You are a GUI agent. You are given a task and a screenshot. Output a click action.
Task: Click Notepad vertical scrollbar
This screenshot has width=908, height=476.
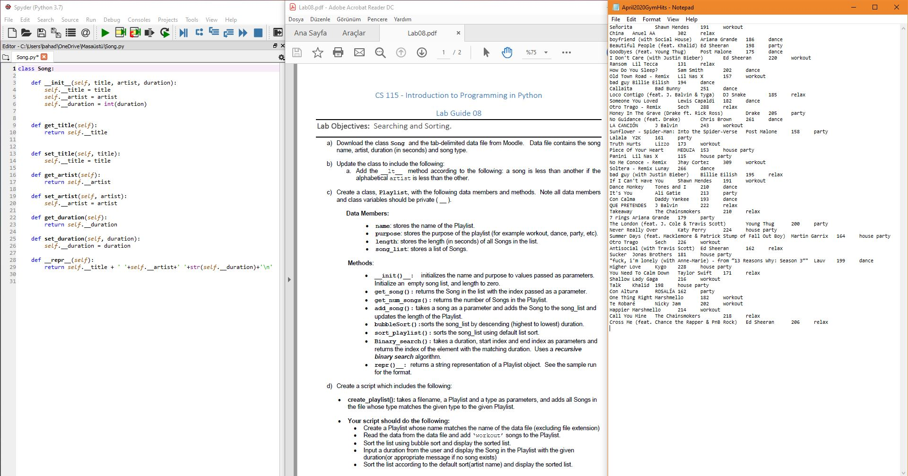click(903, 250)
